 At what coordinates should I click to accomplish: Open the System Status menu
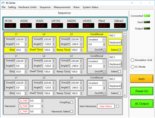(x=90, y=7)
